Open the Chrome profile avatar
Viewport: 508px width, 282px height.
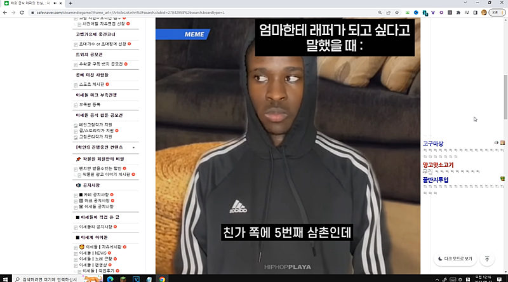(x=484, y=13)
